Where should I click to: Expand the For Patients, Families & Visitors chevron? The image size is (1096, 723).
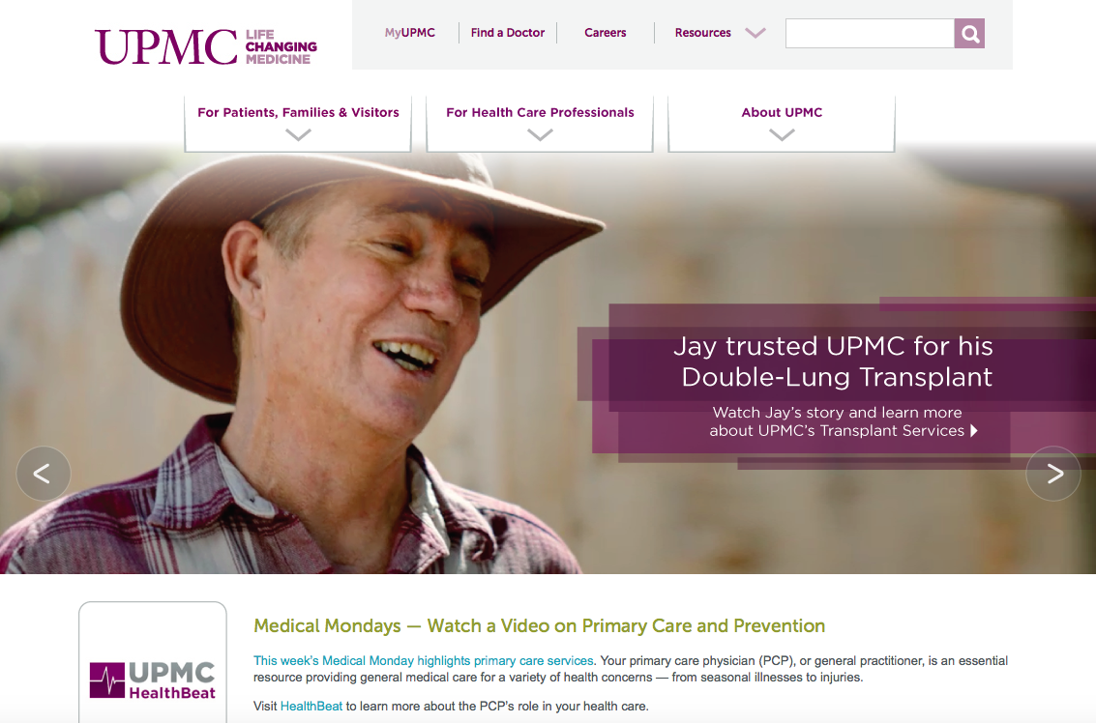[299, 135]
